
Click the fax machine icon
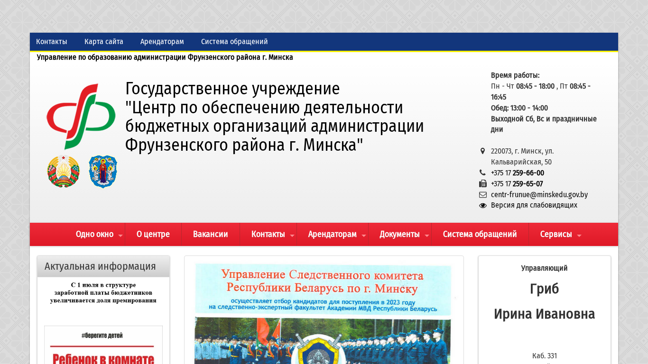click(x=483, y=184)
